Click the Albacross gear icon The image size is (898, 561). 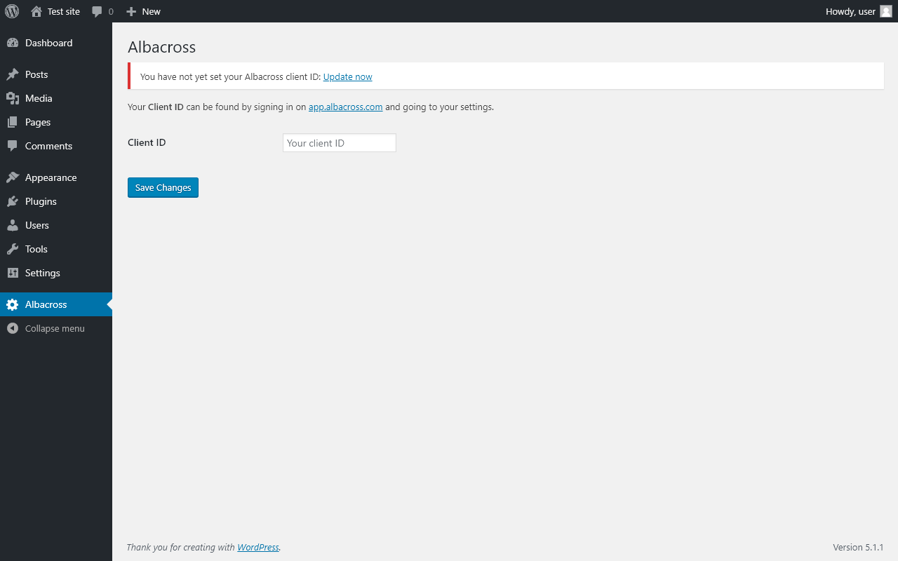point(13,304)
